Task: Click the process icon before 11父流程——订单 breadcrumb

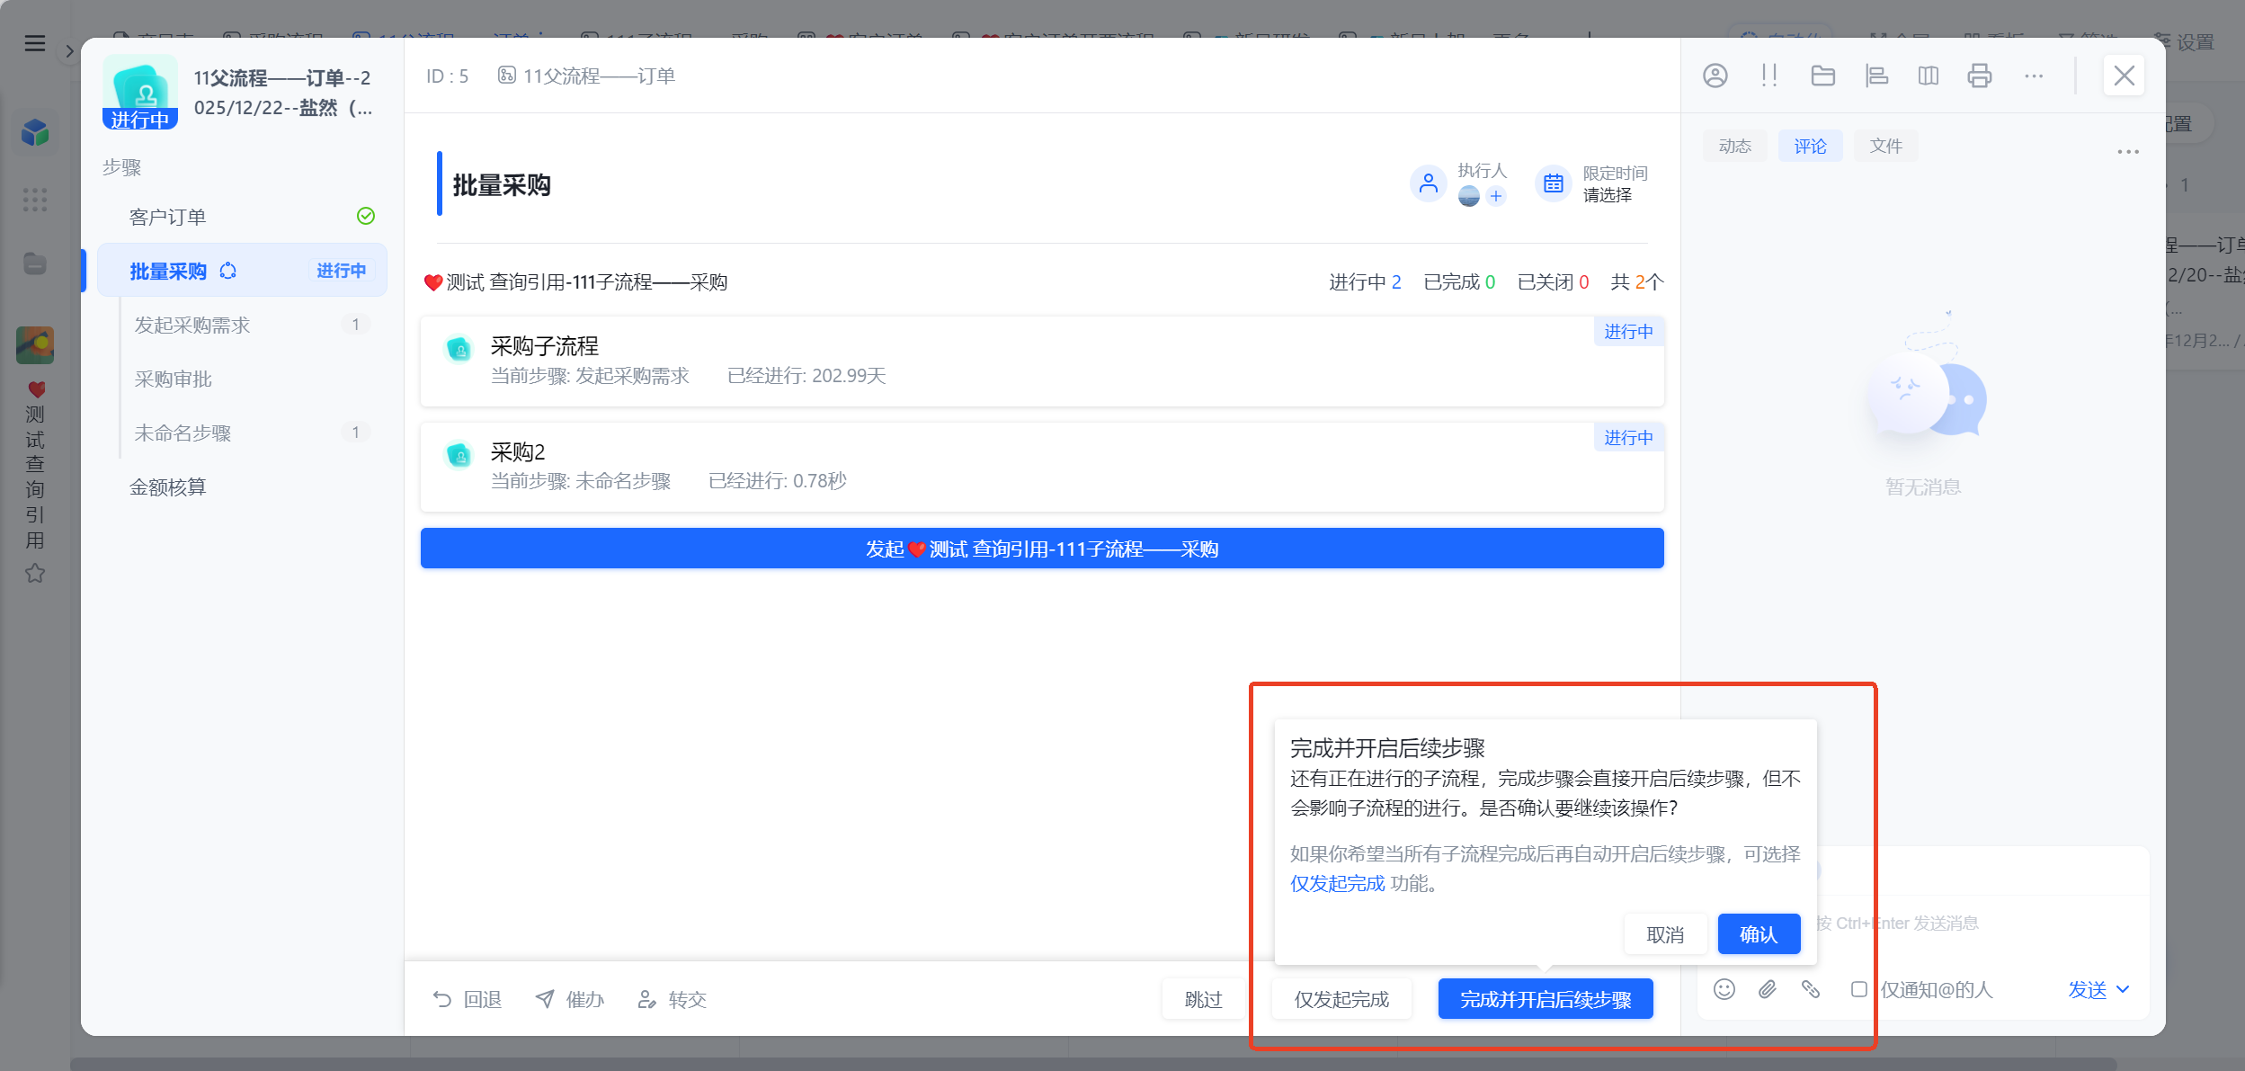Action: (x=506, y=76)
